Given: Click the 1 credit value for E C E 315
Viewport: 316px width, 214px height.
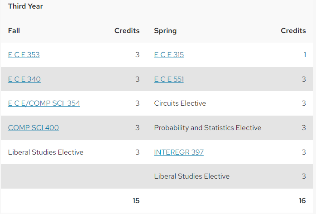Looking at the screenshot, I should tap(305, 55).
